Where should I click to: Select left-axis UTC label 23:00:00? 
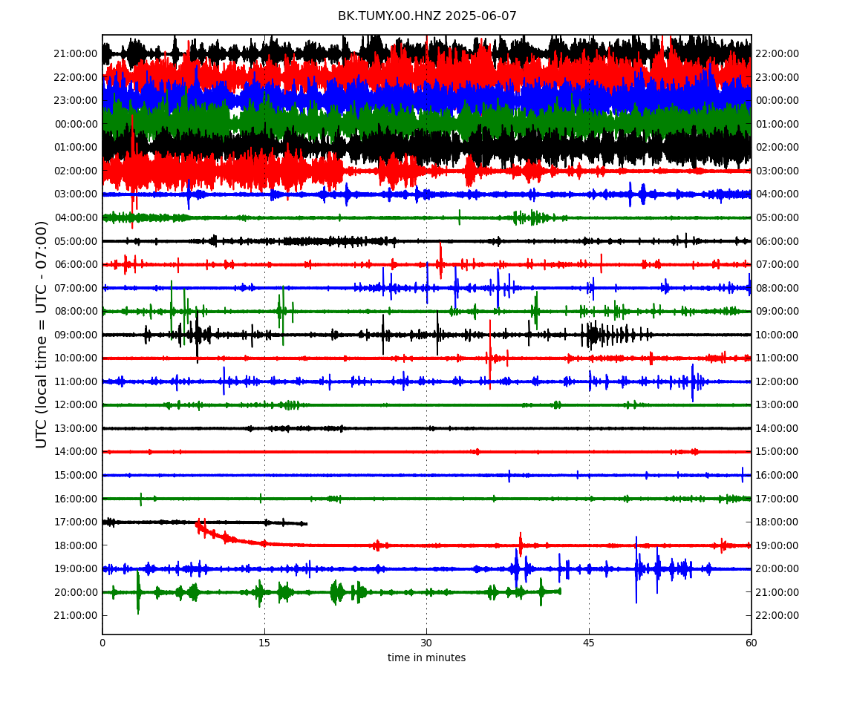click(x=76, y=100)
